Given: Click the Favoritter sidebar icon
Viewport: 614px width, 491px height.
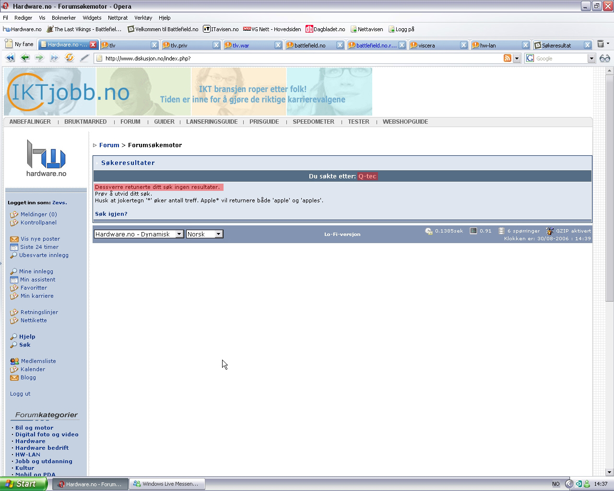Looking at the screenshot, I should click(14, 288).
